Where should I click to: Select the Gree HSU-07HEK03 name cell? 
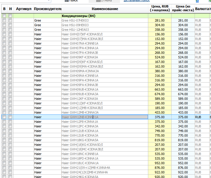[105, 20]
